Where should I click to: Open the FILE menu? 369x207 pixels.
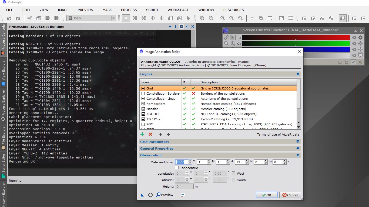[9, 10]
